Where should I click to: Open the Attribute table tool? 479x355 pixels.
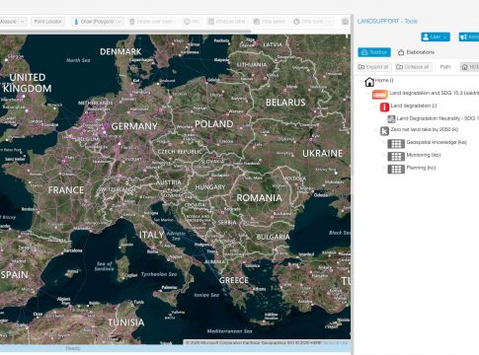point(227,22)
